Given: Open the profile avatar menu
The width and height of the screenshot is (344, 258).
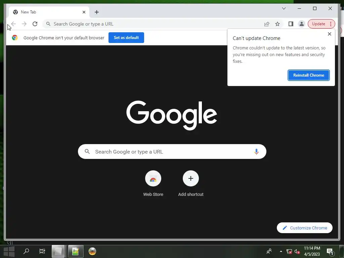Looking at the screenshot, I should [302, 24].
